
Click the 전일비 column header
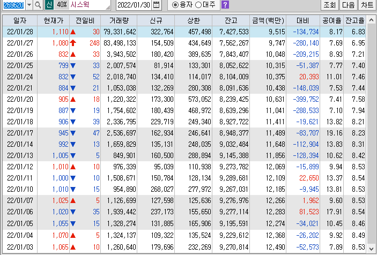tap(85, 21)
